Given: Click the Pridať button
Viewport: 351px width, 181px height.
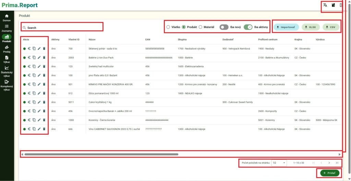Looking at the screenshot, I should tap(329, 173).
